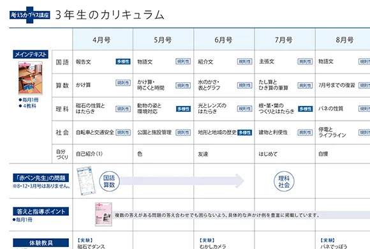Image resolution: width=370 pixels, height=249 pixels.
Task: Click the 【実験】バネでっぽう entry
Action: click(334, 243)
